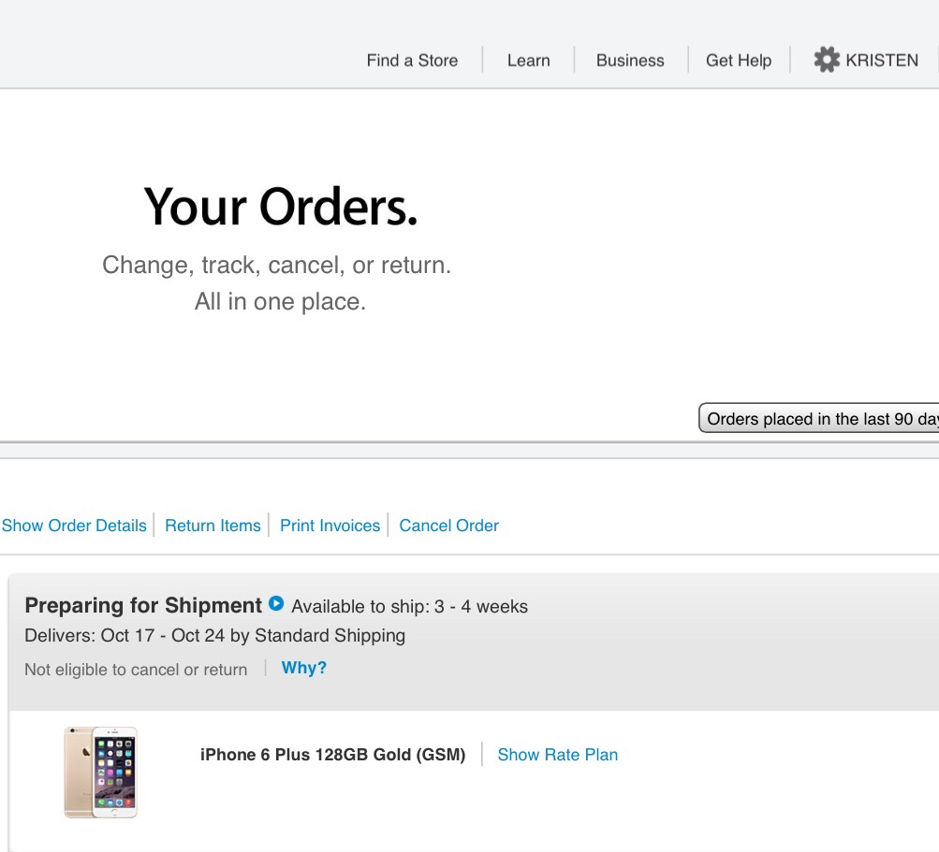Screen dimensions: 939x852
Task: Open the iPhone 6 Plus product thumbnail
Action: [100, 773]
